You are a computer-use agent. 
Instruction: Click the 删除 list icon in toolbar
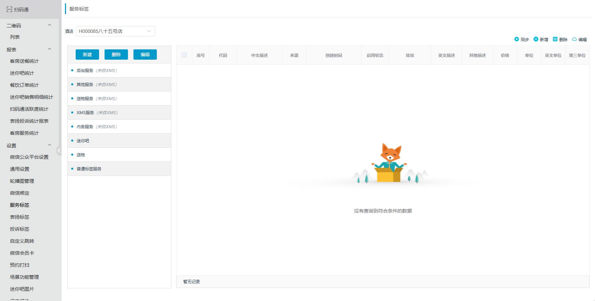(x=555, y=39)
